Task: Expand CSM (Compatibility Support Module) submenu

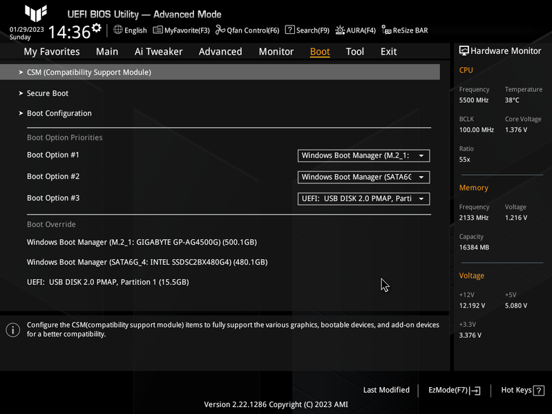Action: pos(88,72)
